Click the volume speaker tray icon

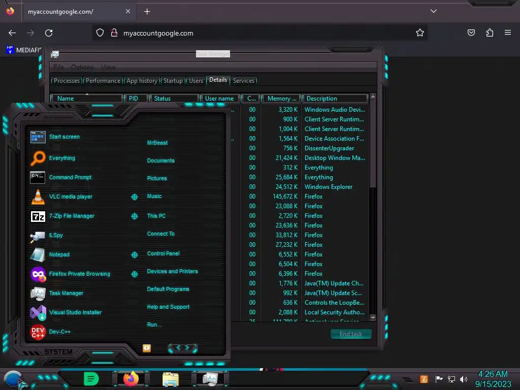click(464, 379)
